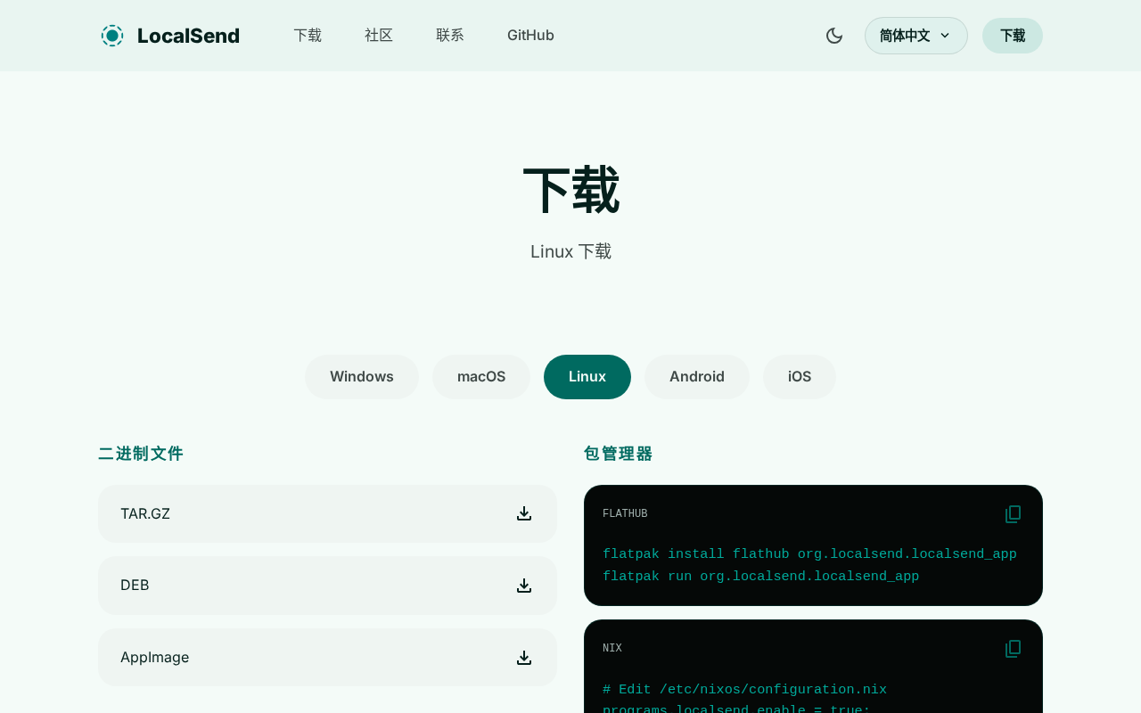Click the TAR.GZ download arrow icon
Viewport: 1141px width, 713px height.
tap(524, 513)
